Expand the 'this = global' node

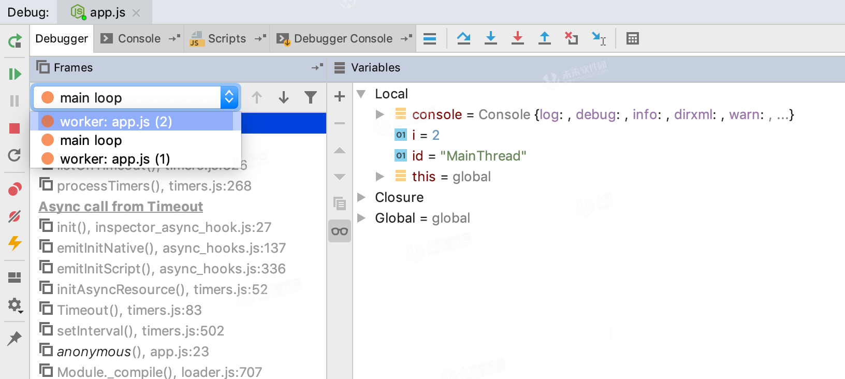[x=380, y=177]
